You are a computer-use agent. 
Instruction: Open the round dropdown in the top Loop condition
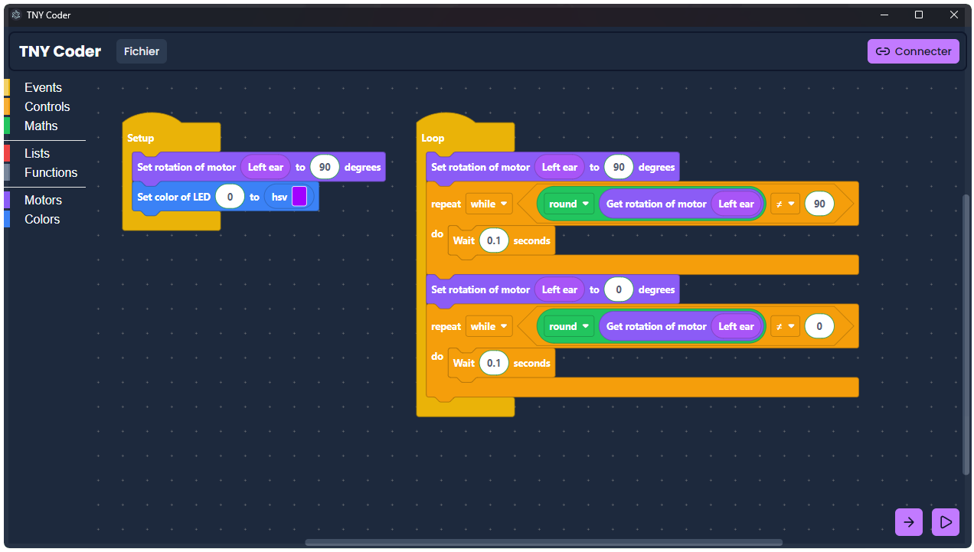tap(567, 204)
